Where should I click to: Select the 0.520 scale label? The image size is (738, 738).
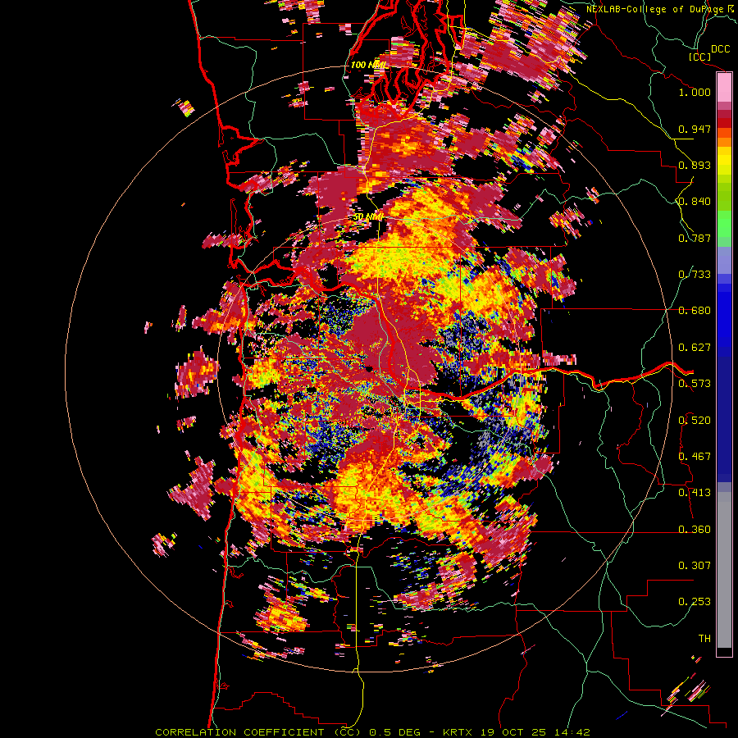click(x=695, y=421)
